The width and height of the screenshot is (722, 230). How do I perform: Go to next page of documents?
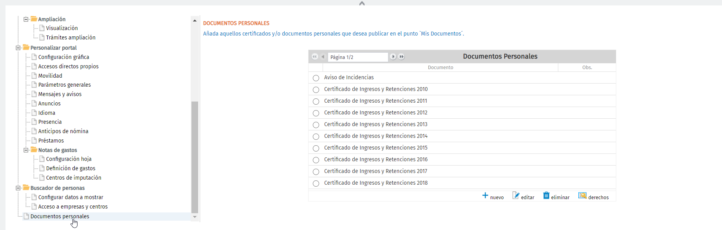[x=393, y=57]
